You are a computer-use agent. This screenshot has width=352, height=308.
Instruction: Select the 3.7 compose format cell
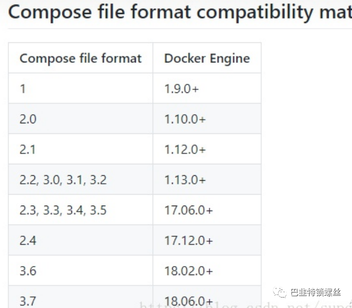click(x=80, y=297)
